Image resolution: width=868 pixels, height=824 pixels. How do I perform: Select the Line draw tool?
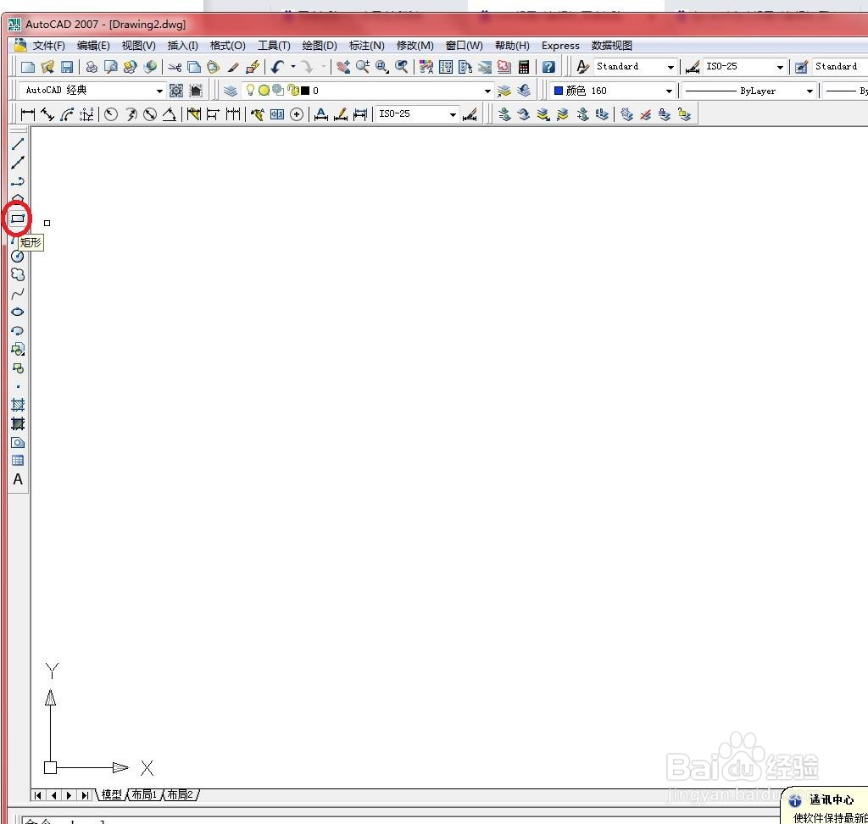click(18, 144)
